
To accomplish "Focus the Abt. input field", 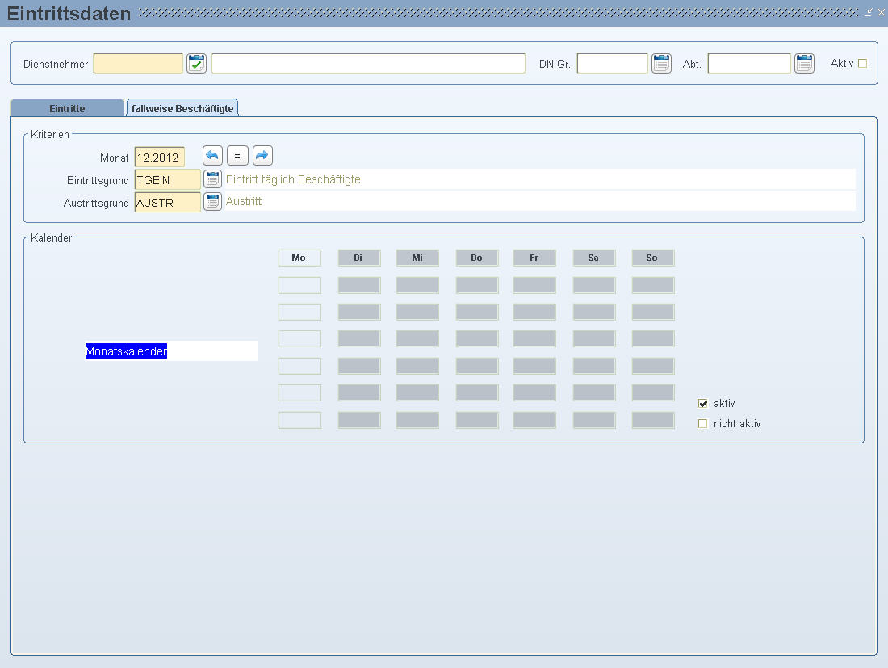I will (x=749, y=64).
